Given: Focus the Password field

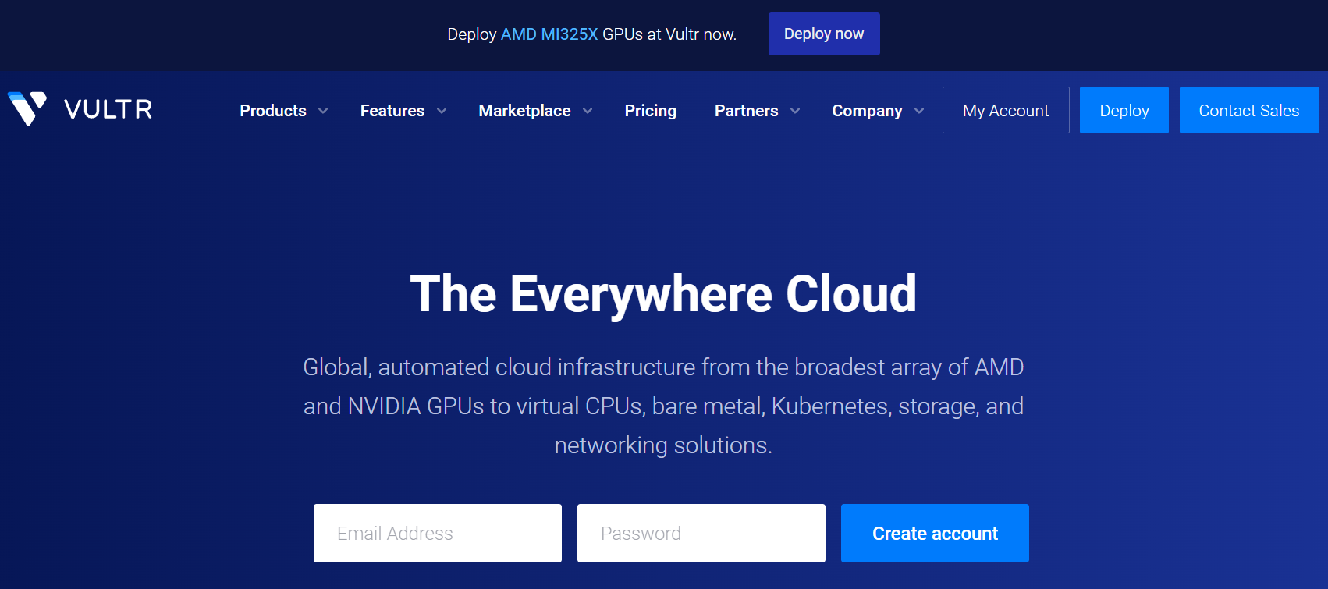Looking at the screenshot, I should [x=701, y=533].
